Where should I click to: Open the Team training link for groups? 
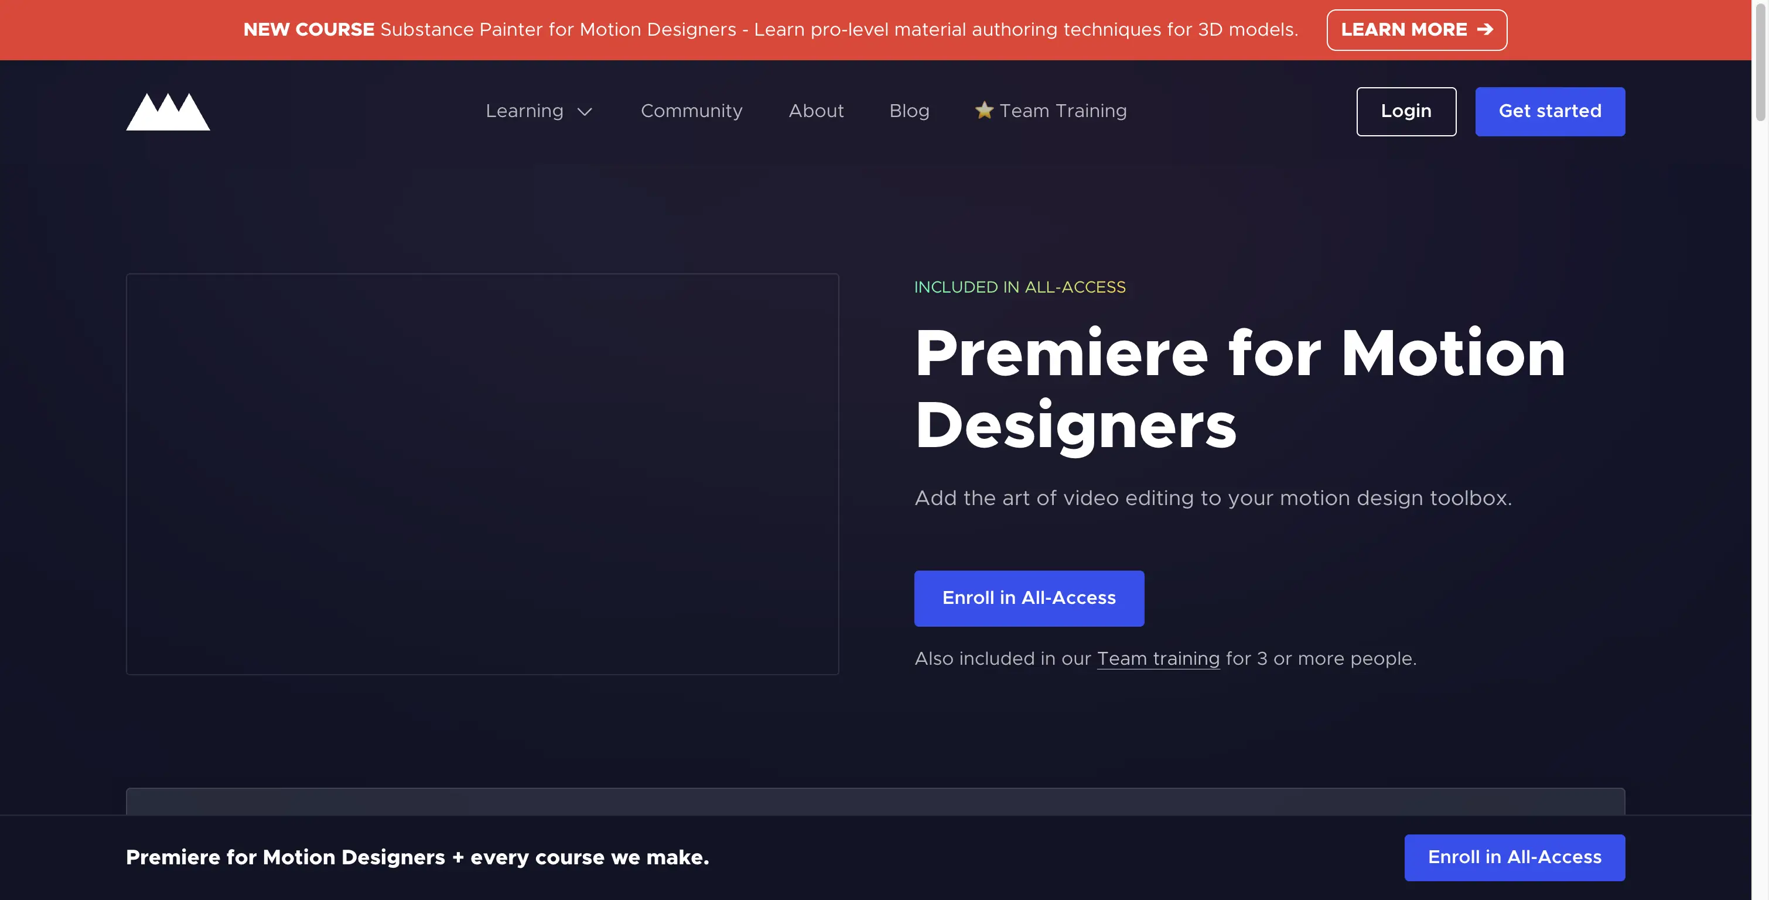(x=1158, y=658)
